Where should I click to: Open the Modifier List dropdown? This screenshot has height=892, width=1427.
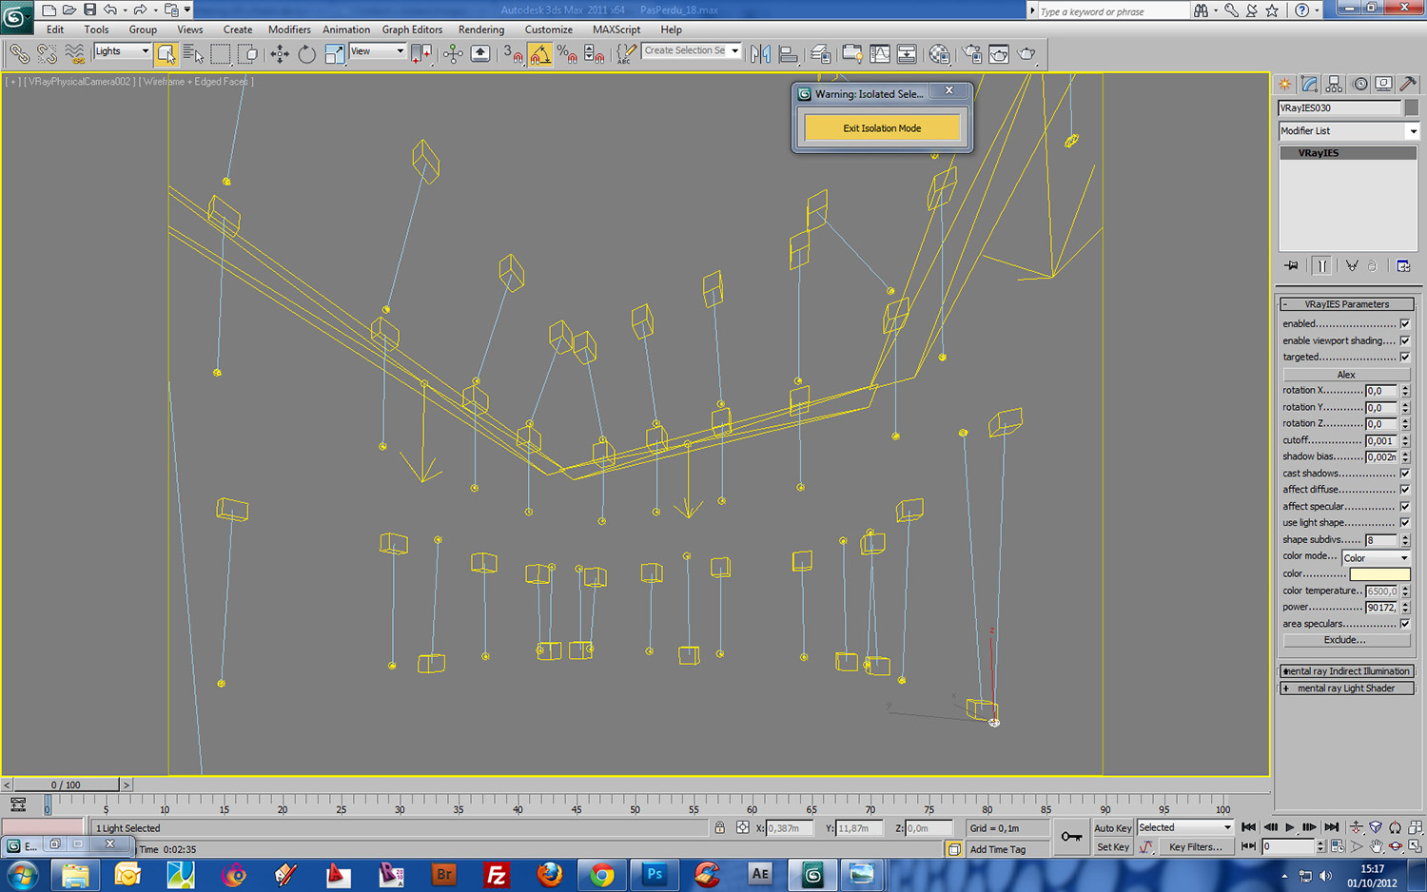(1348, 131)
